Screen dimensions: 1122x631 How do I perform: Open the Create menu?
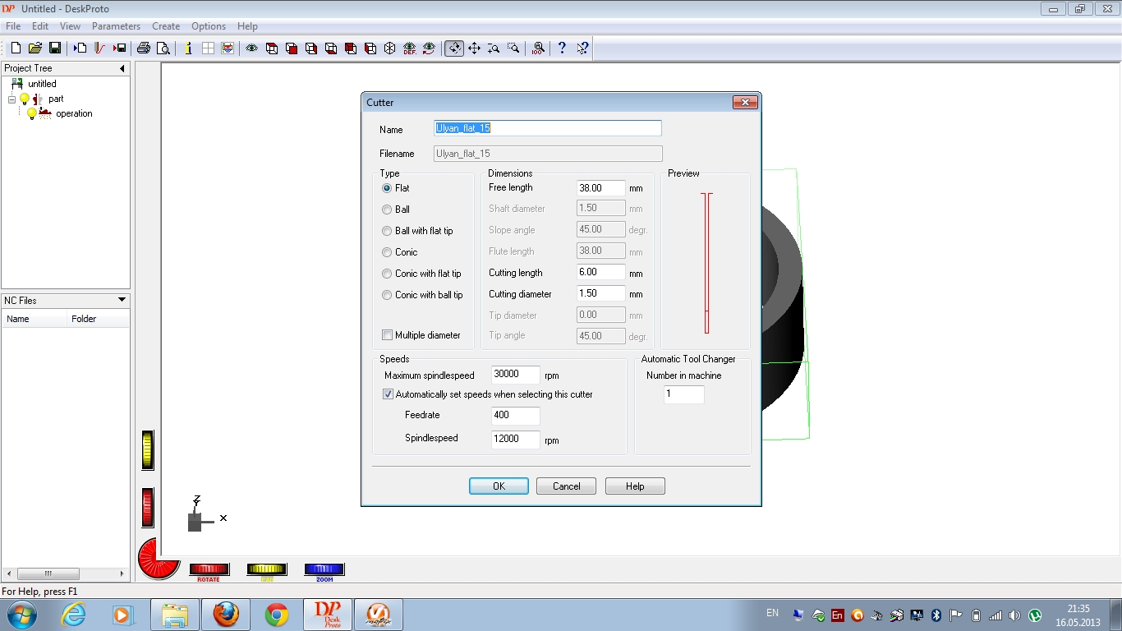pos(166,26)
